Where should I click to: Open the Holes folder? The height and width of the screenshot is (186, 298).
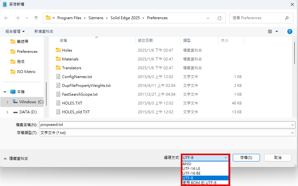point(67,50)
